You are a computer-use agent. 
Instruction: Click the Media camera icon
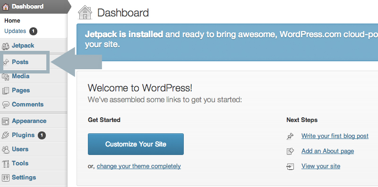tap(5, 76)
